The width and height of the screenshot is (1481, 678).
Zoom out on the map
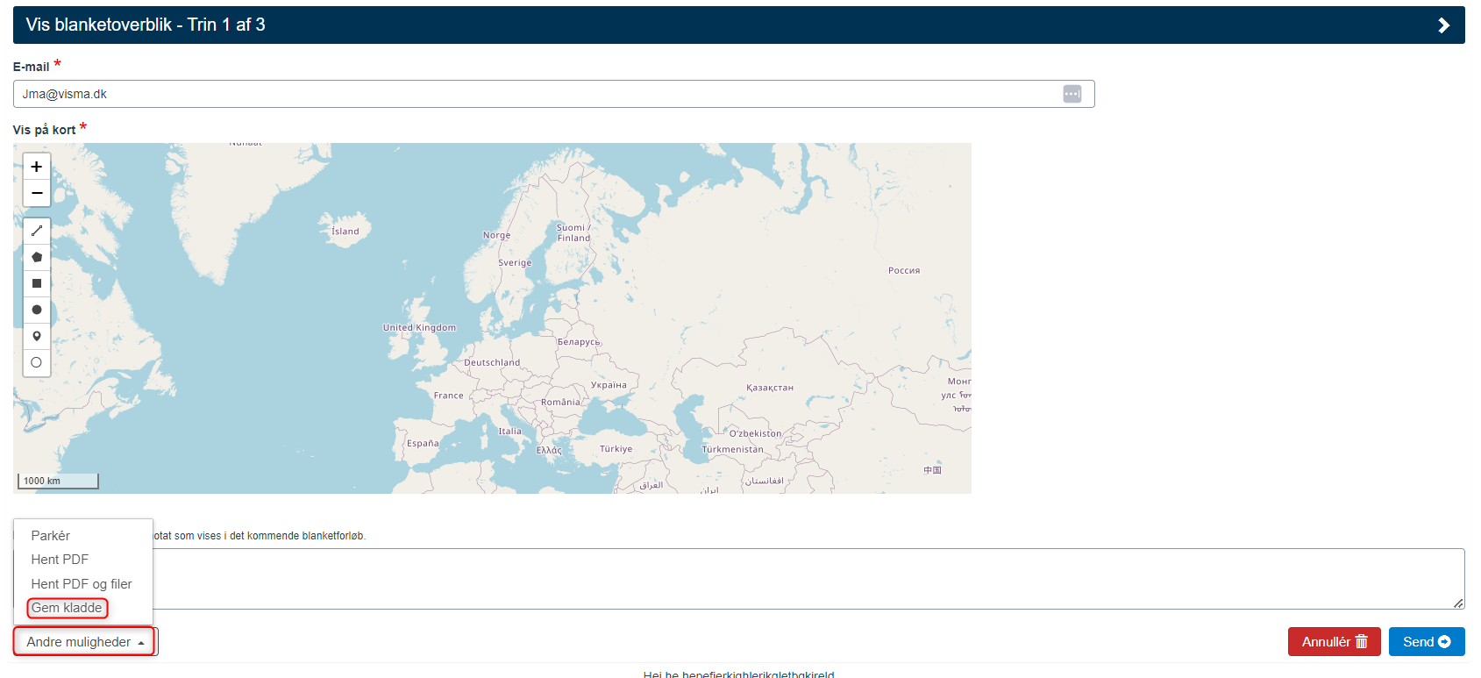(37, 193)
